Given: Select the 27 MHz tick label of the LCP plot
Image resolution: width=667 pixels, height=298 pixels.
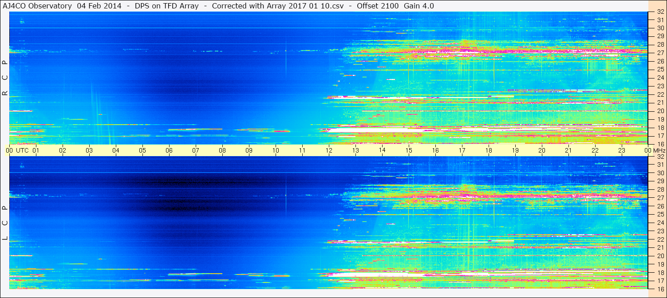Looking at the screenshot, I should point(660,198).
